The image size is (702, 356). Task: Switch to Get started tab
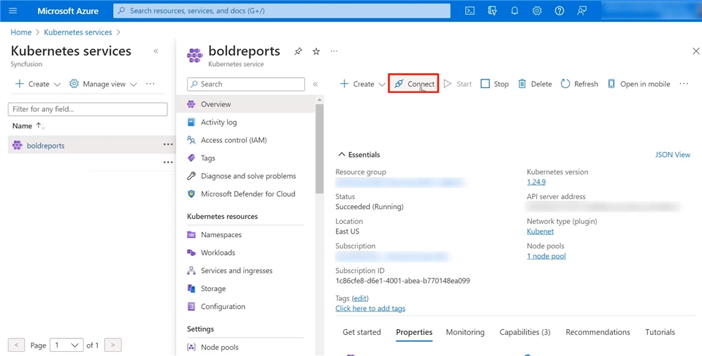coord(362,332)
